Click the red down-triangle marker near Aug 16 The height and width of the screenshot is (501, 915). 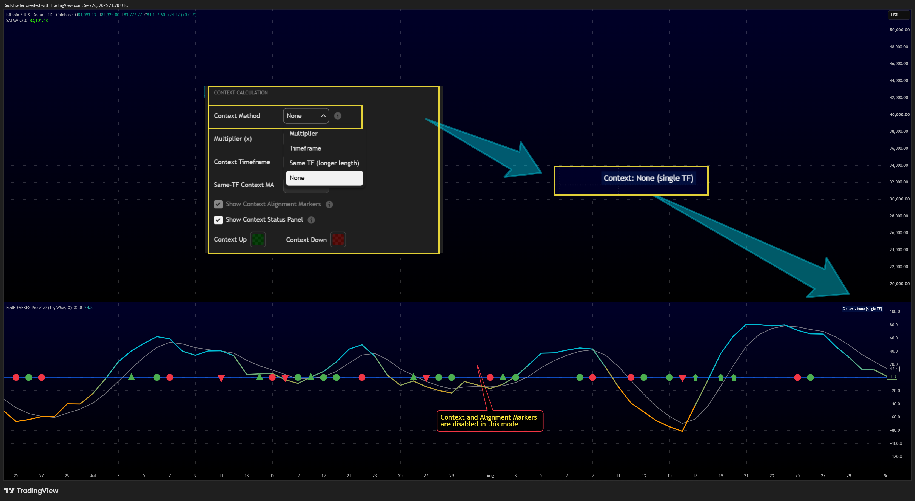[682, 378]
